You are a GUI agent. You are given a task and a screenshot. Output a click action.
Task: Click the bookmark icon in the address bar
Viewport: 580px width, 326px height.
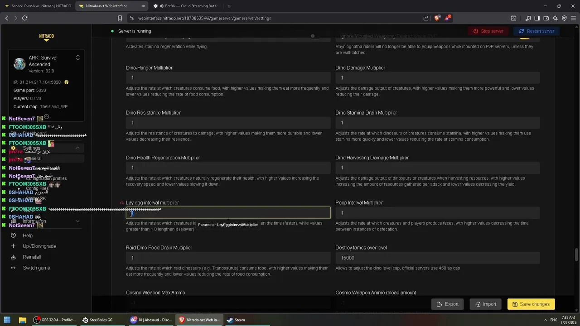(120, 18)
